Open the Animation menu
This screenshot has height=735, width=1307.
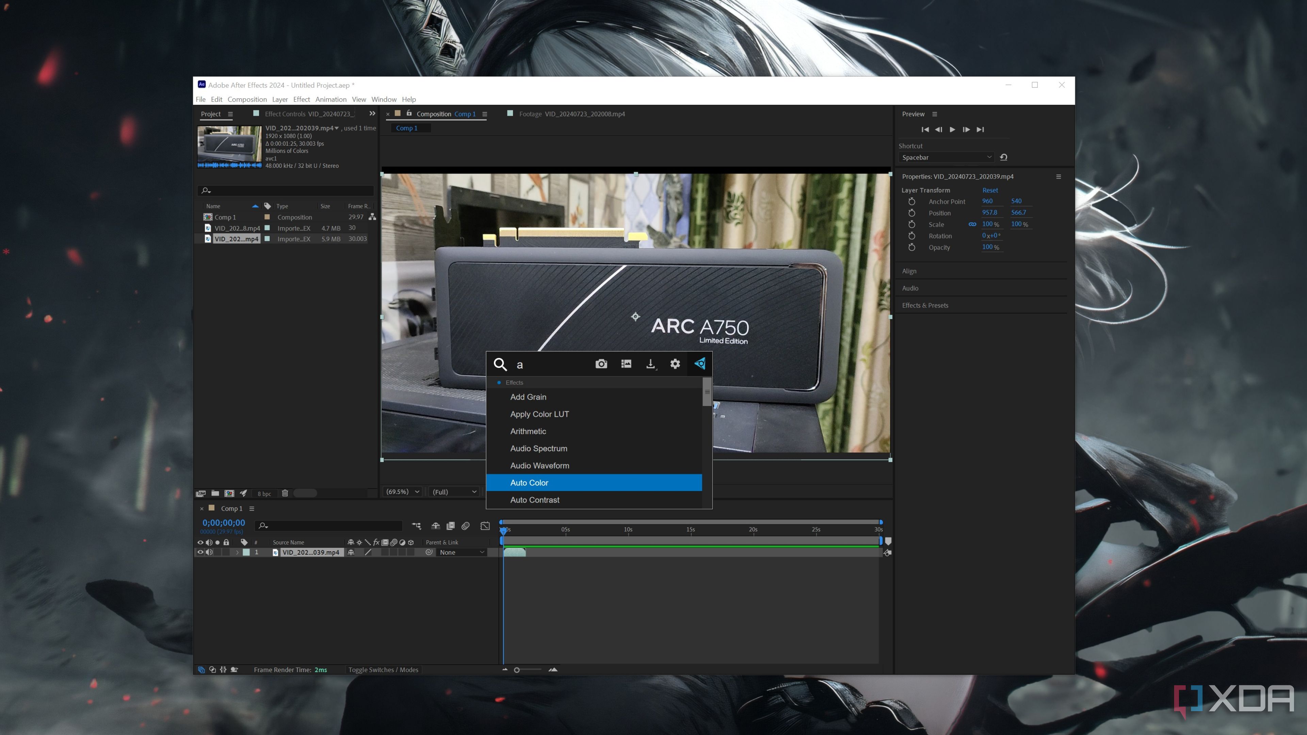[x=331, y=99]
